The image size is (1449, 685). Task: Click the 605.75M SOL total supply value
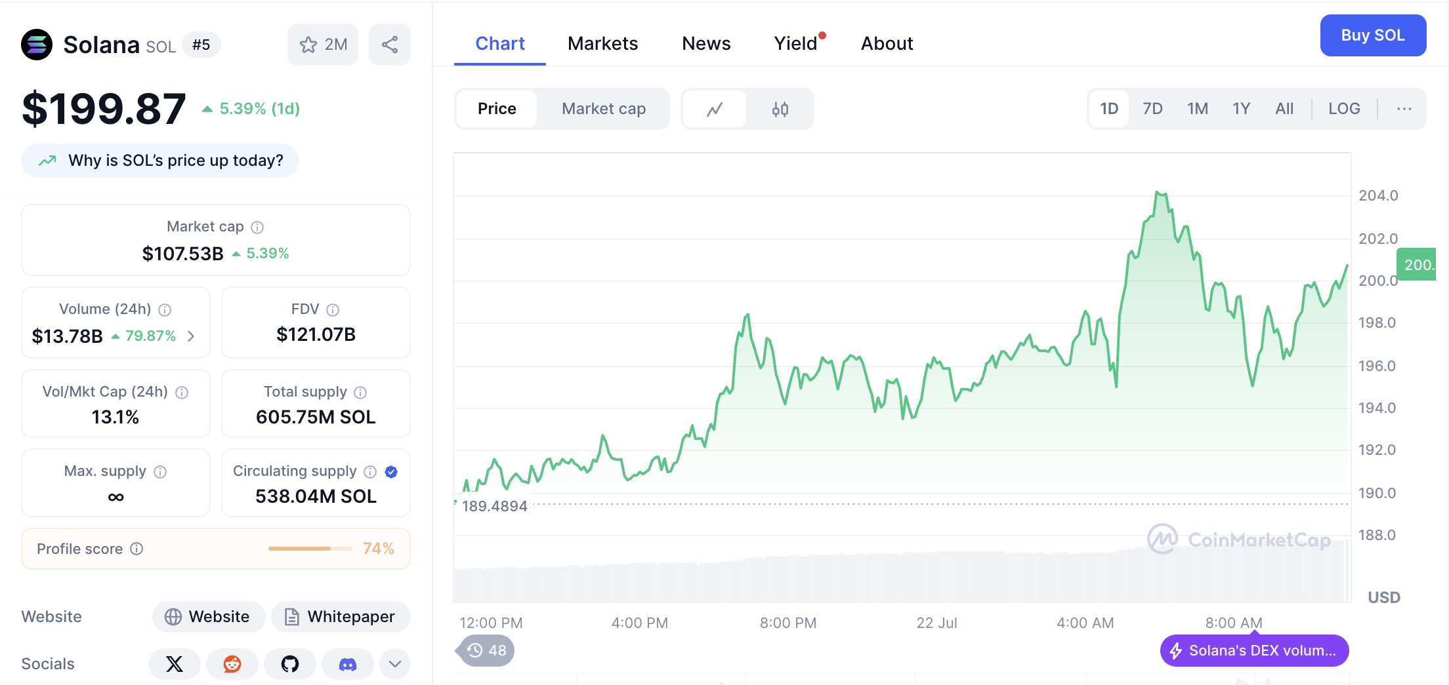click(x=316, y=418)
